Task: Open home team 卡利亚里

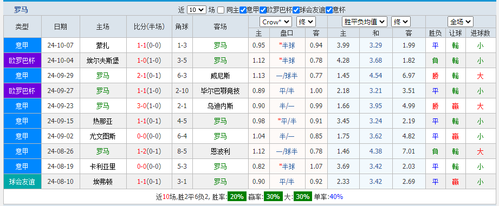Action: pyautogui.click(x=102, y=167)
